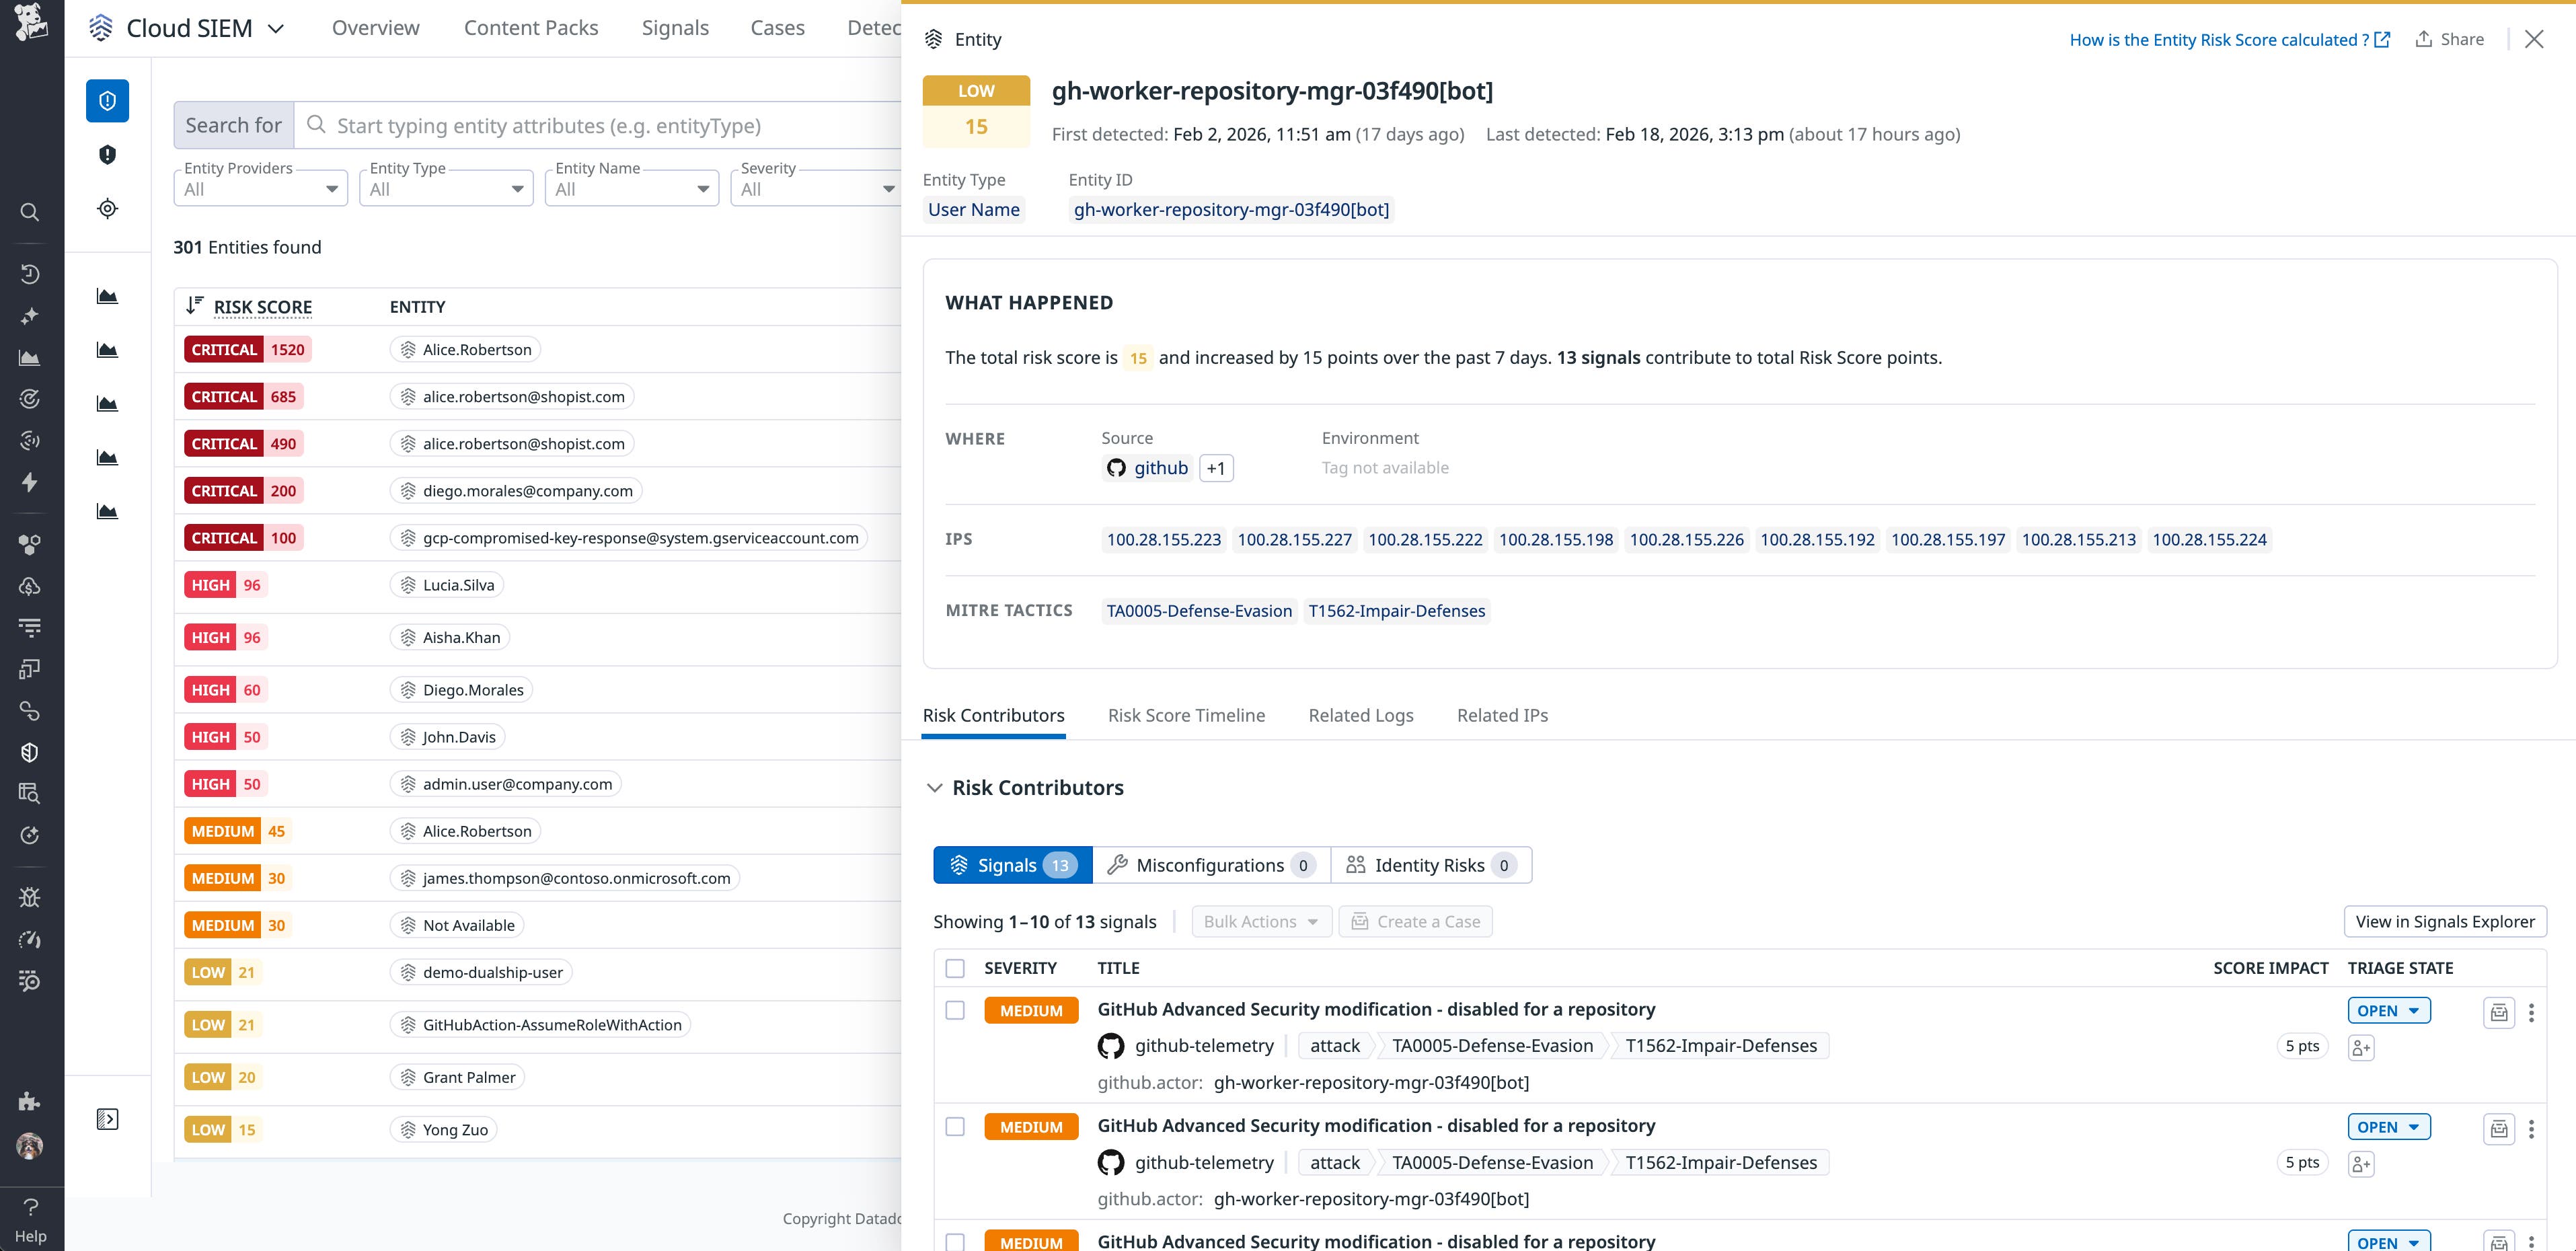Expand the OPEN triage state dropdown on the first signal
Screen dimensions: 2576x1251
click(2389, 1010)
